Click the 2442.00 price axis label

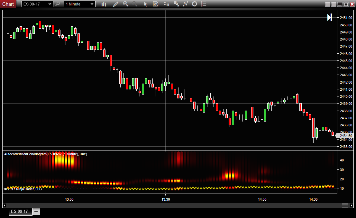click(x=346, y=82)
